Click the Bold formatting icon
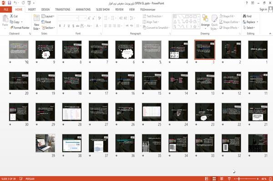Screen dimensions: 273x181 (60, 26)
